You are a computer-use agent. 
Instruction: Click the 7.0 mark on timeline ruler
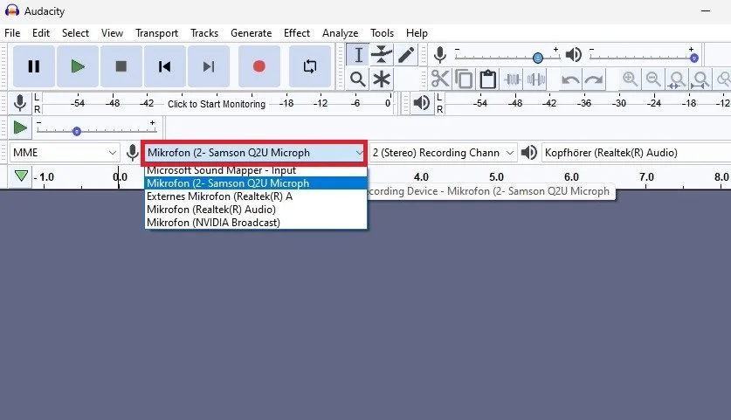pos(646,177)
